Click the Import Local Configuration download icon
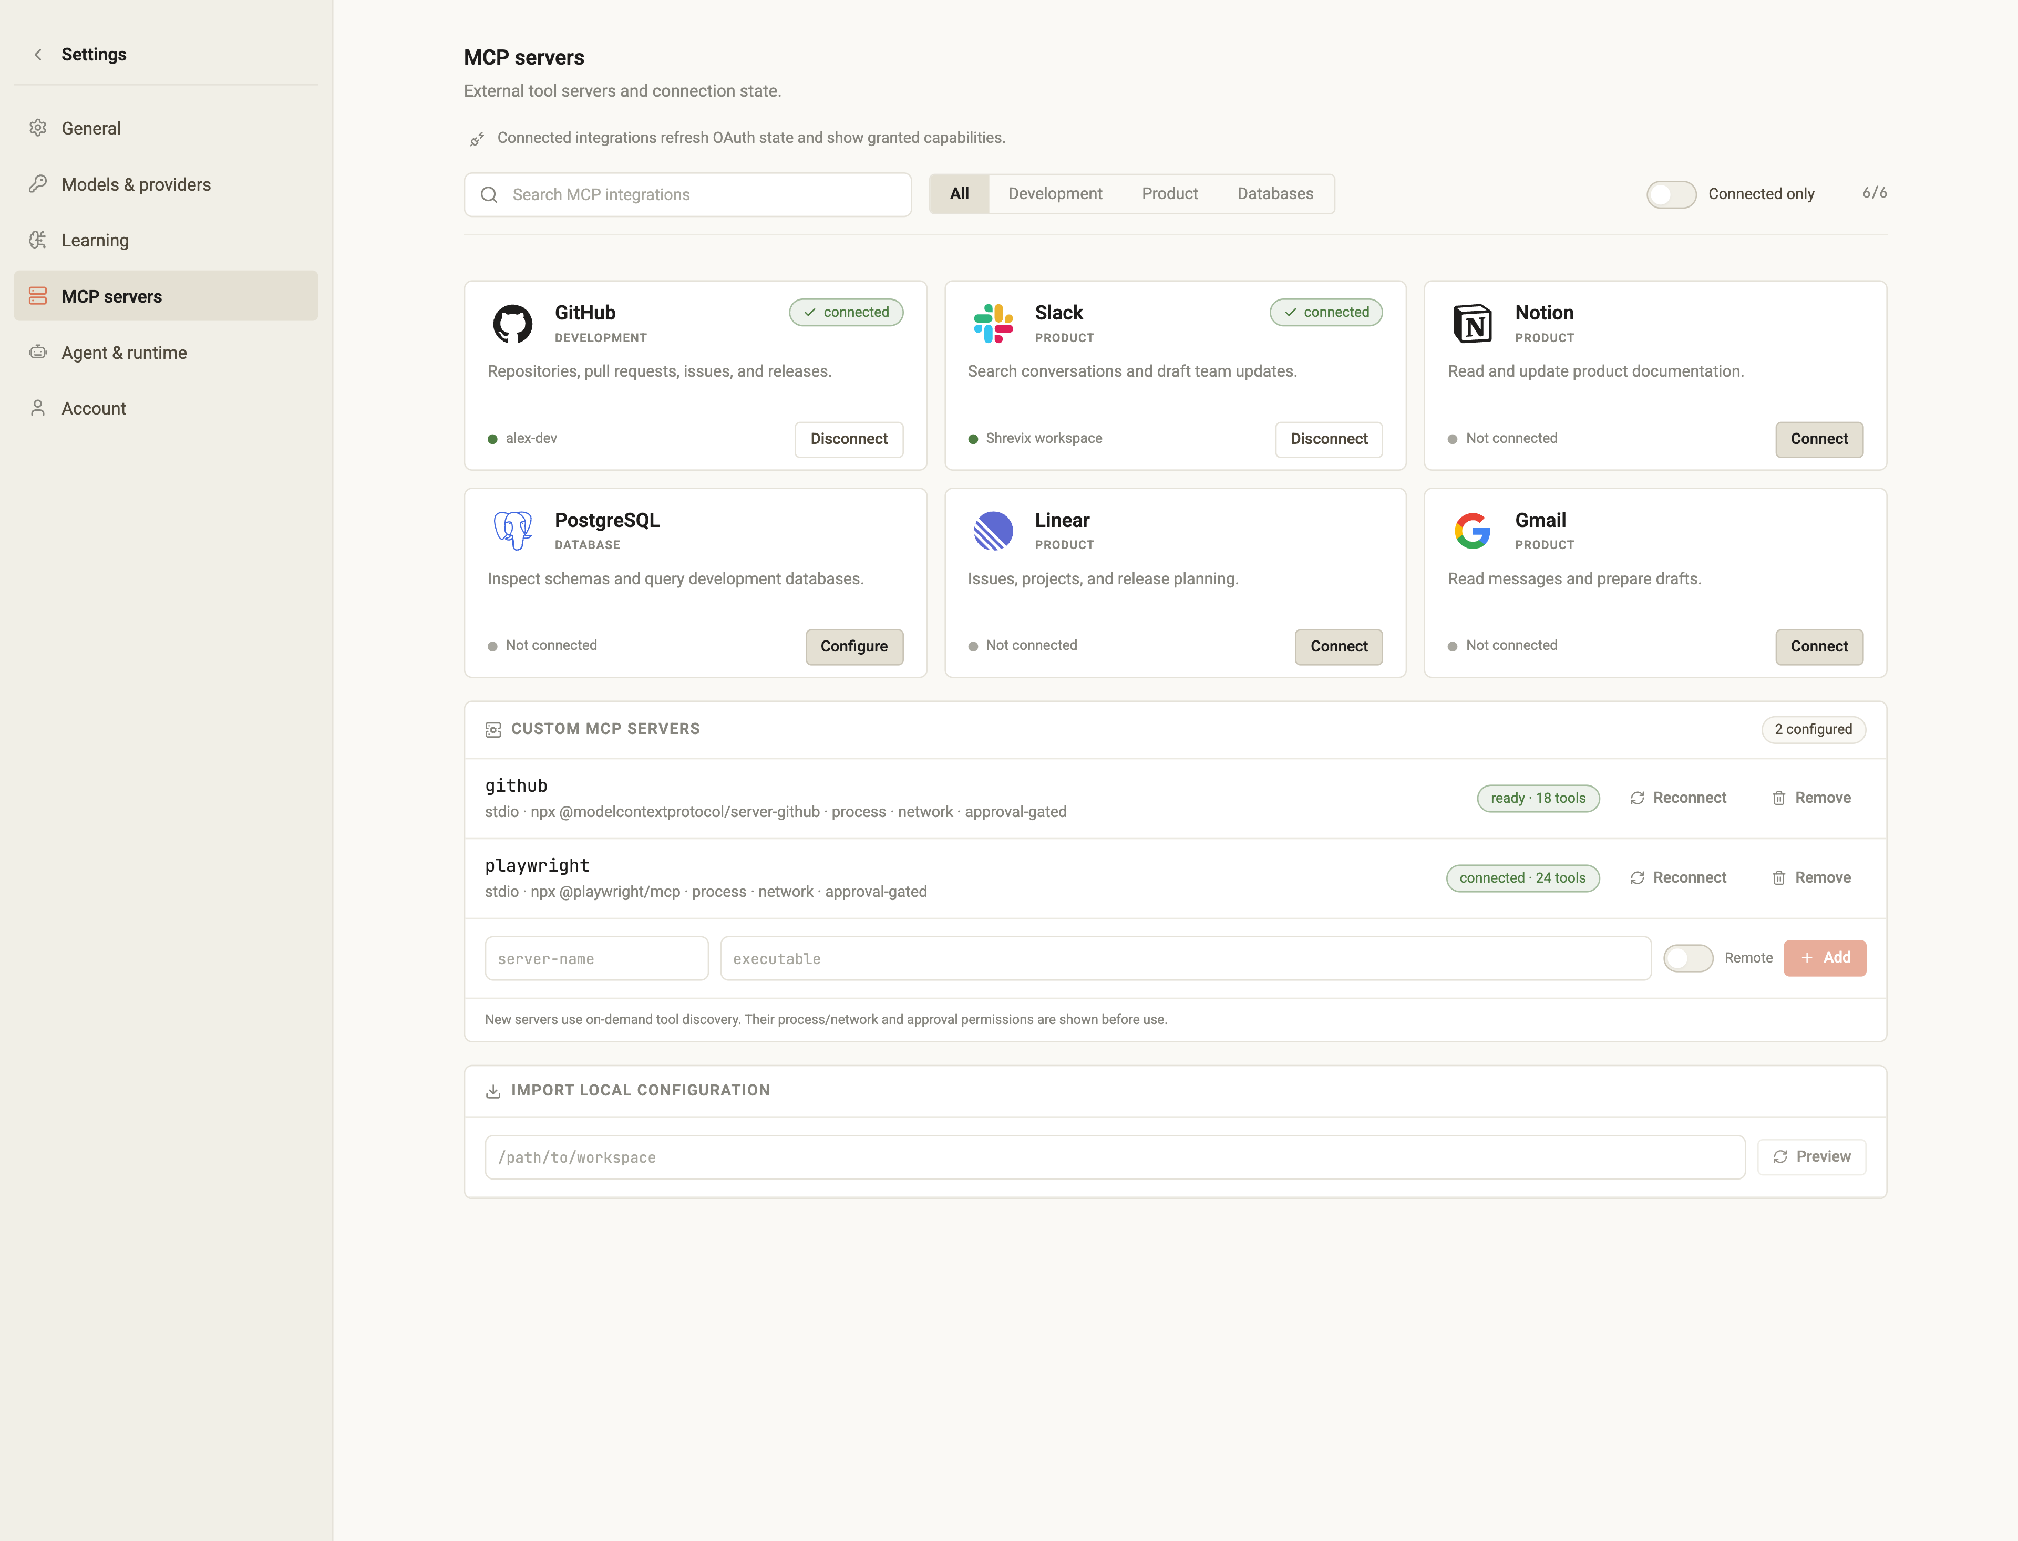This screenshot has height=1541, width=2018. click(492, 1092)
